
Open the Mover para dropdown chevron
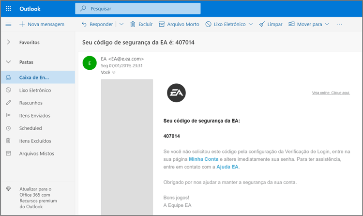tap(327, 24)
